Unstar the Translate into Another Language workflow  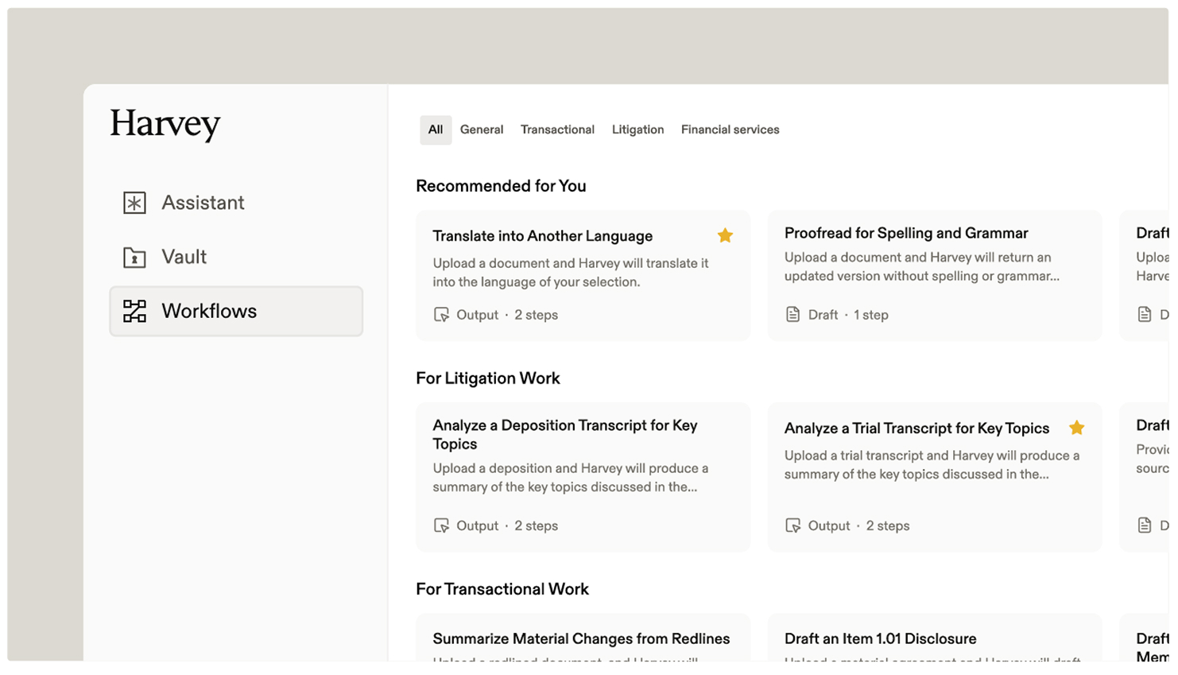[x=724, y=235]
